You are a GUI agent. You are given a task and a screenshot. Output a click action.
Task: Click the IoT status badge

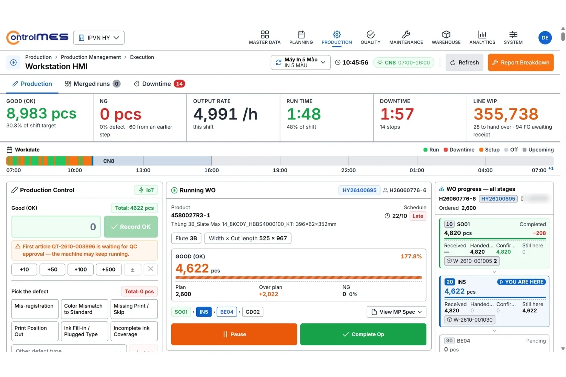[x=146, y=190]
